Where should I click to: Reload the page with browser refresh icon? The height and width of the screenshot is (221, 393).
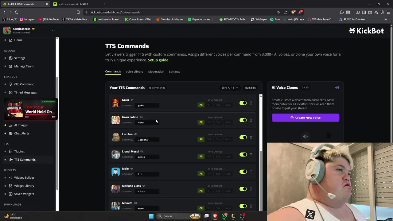pyautogui.click(x=17, y=12)
